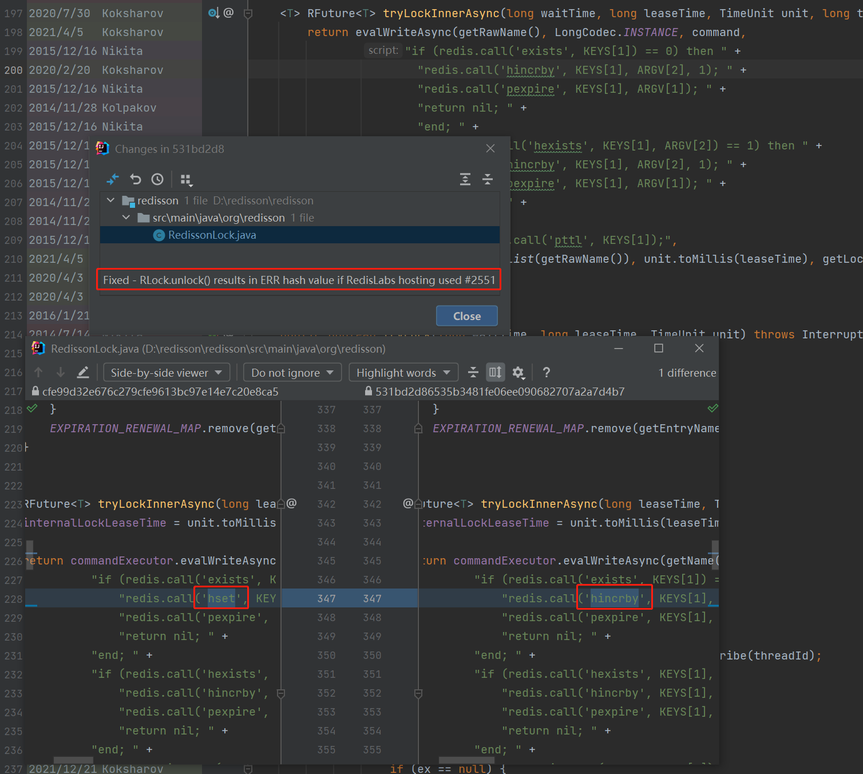Select RedissonLock.java in changes tree

tap(300, 235)
